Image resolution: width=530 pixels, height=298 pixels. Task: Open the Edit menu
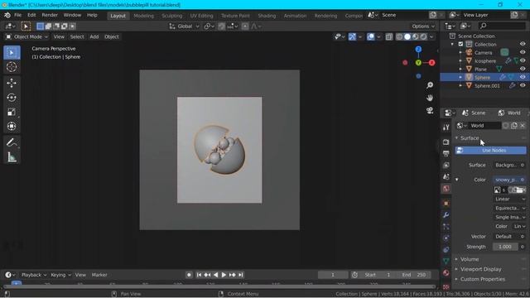point(31,15)
